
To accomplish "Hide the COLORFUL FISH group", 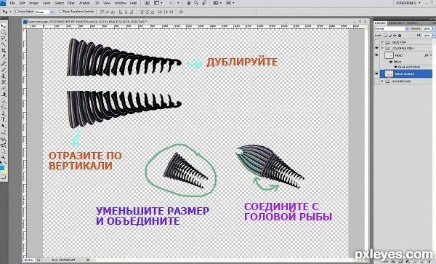I will (x=376, y=48).
